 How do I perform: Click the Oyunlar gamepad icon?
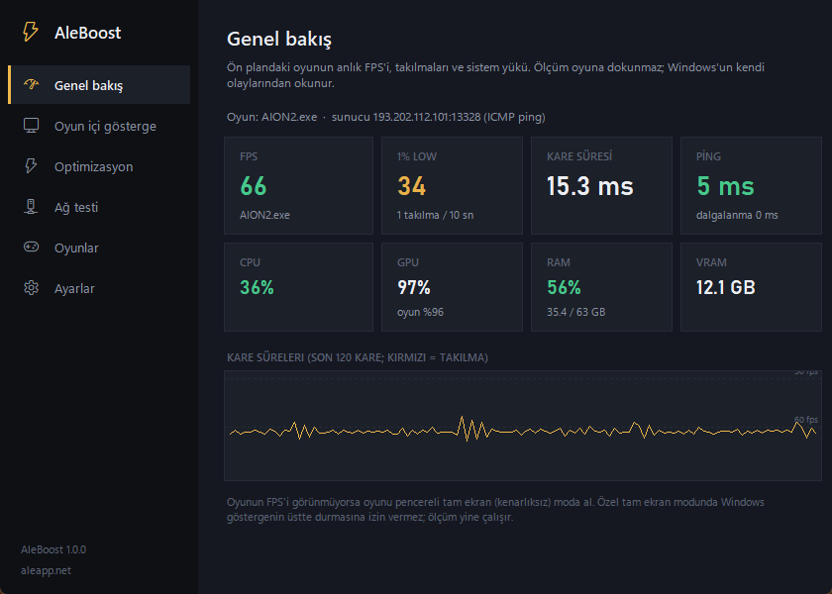[32, 247]
